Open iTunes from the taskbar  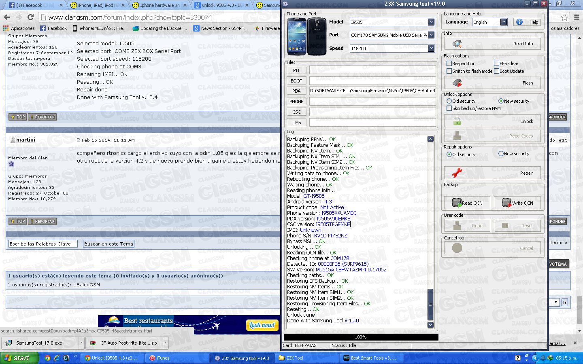[x=177, y=358]
